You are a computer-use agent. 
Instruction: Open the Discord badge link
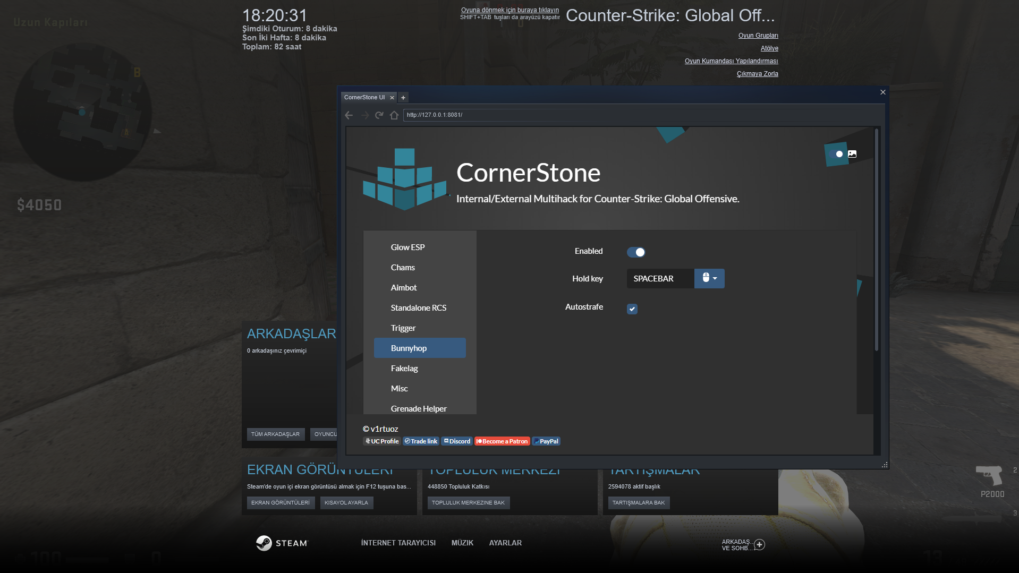(x=457, y=441)
